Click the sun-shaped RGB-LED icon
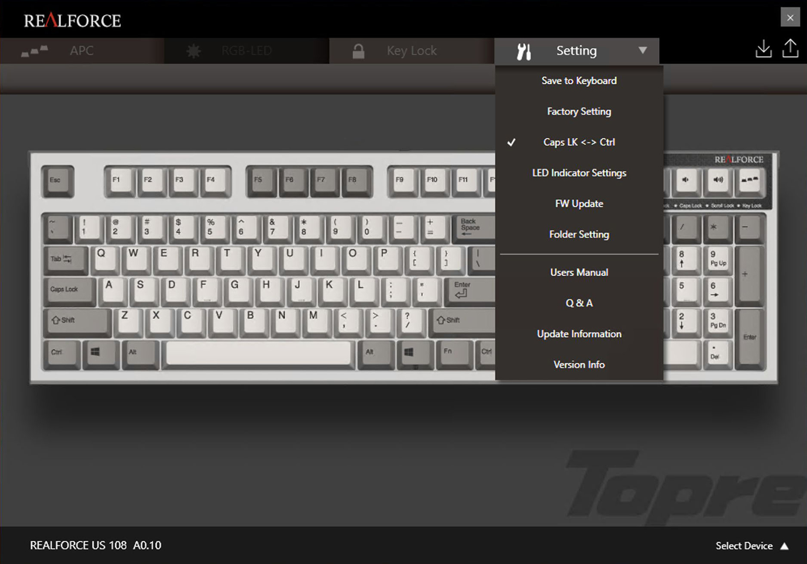Viewport: 807px width, 564px height. click(194, 51)
